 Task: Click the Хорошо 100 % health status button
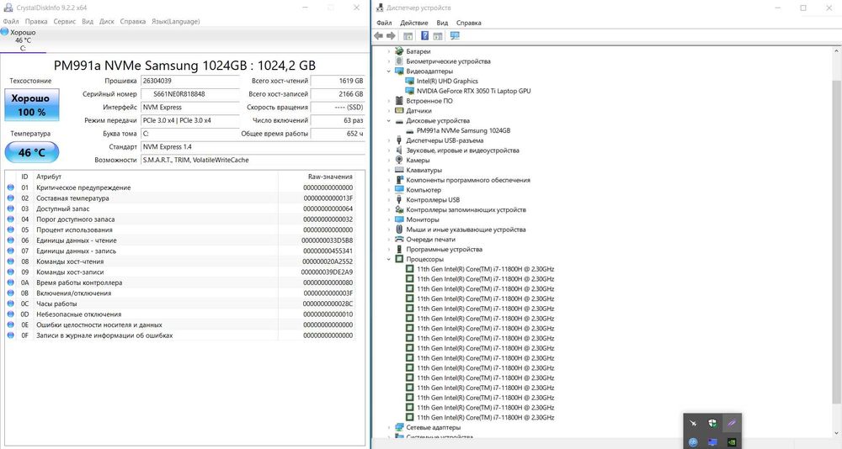point(32,104)
